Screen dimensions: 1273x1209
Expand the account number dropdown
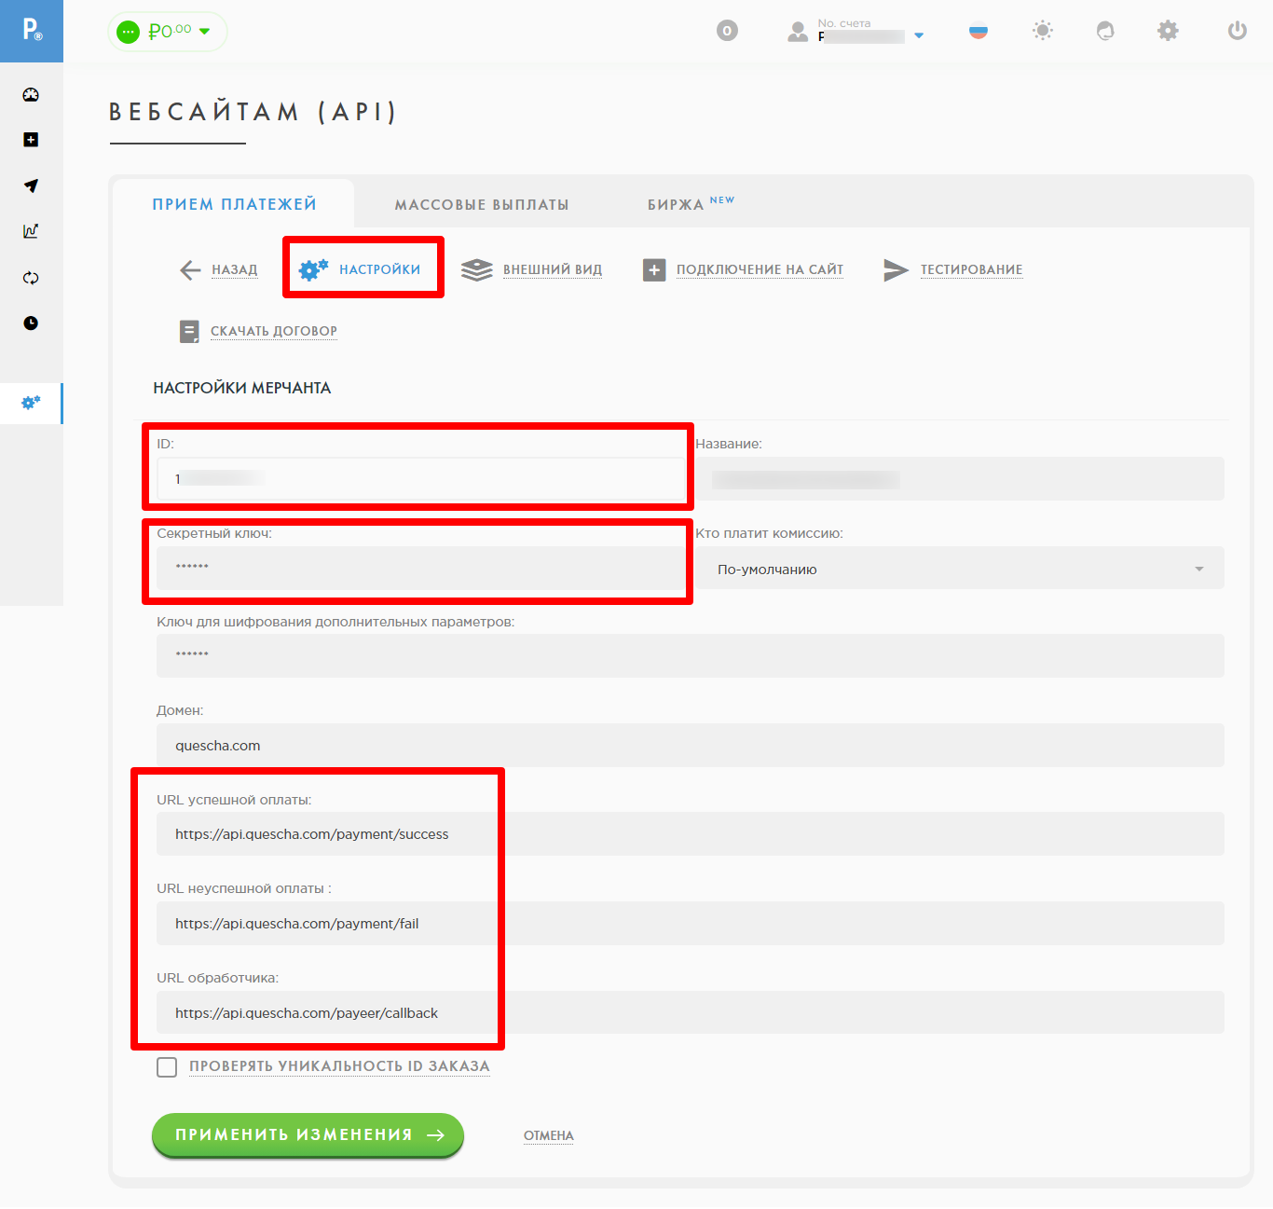918,35
